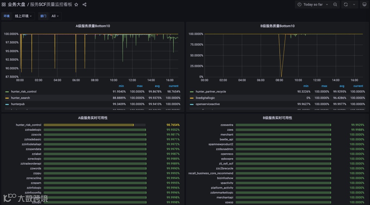Select the bizinfoshow service label
The height and width of the screenshot is (205, 370).
[225, 178]
